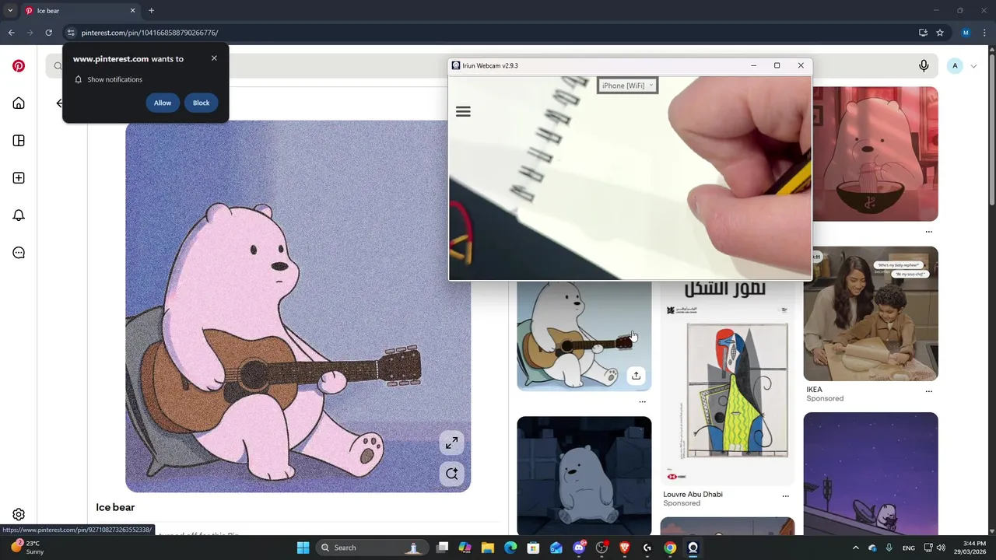Open Pinterest notifications bell in sidebar
The height and width of the screenshot is (560, 996).
click(19, 215)
